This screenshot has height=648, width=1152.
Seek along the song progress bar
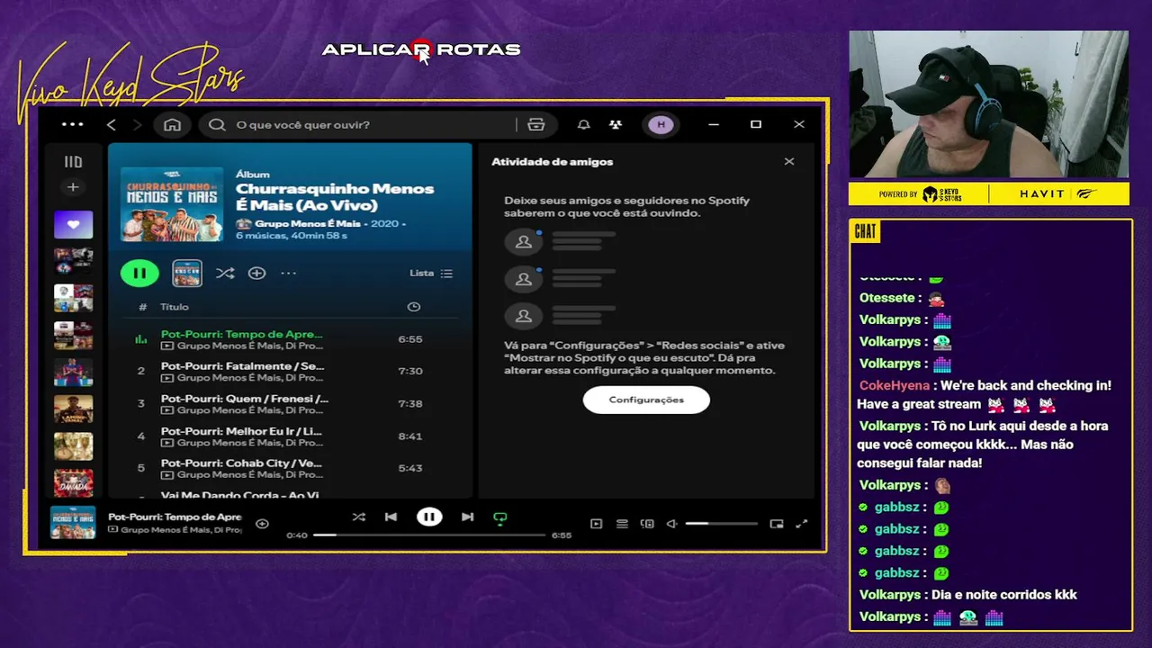(429, 535)
